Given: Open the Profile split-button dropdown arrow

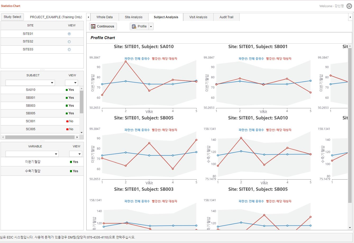Looking at the screenshot, I should point(151,26).
